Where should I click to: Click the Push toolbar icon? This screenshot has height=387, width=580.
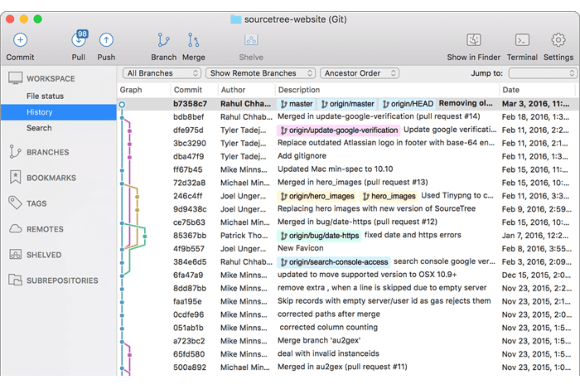point(106,40)
